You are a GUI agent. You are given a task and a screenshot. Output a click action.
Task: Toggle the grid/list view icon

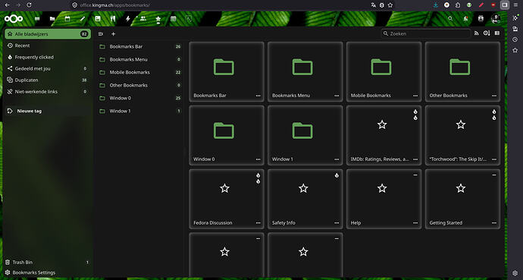[497, 33]
